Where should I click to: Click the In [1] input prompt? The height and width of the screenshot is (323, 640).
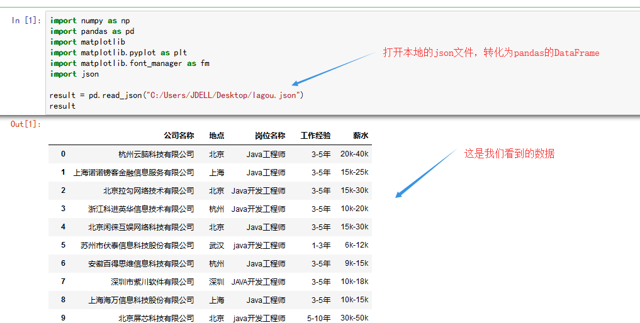point(26,20)
